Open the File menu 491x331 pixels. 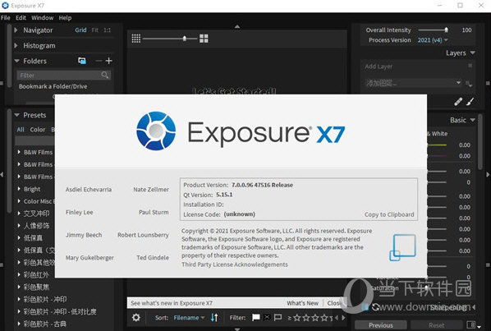(5, 18)
